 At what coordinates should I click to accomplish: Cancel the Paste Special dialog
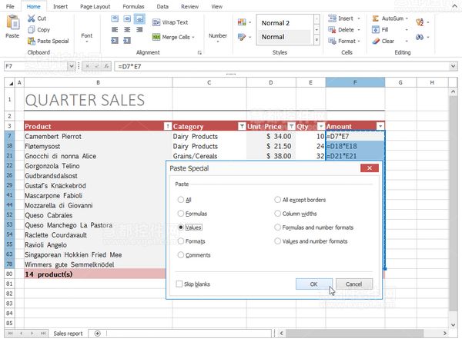coord(354,284)
